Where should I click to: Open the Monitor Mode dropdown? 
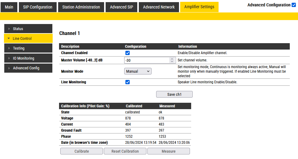138,71
